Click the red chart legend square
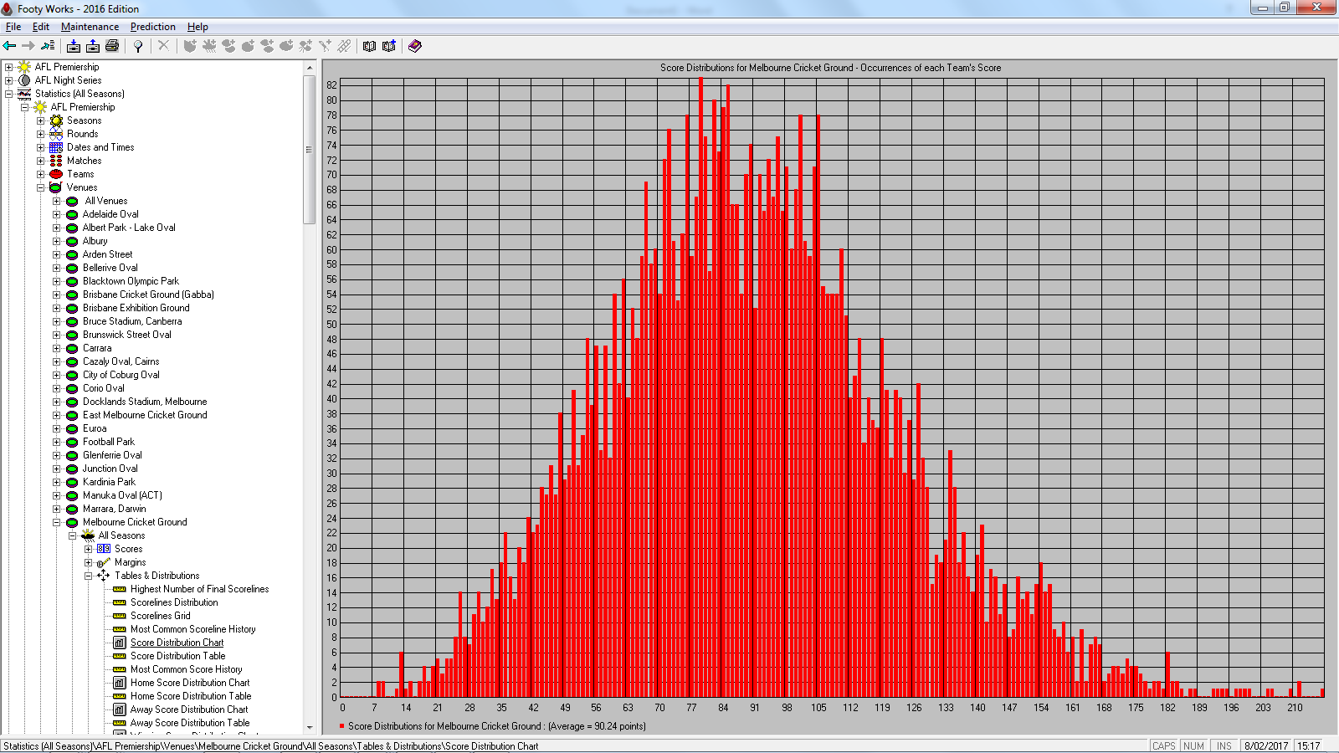The height and width of the screenshot is (753, 1339). click(342, 726)
